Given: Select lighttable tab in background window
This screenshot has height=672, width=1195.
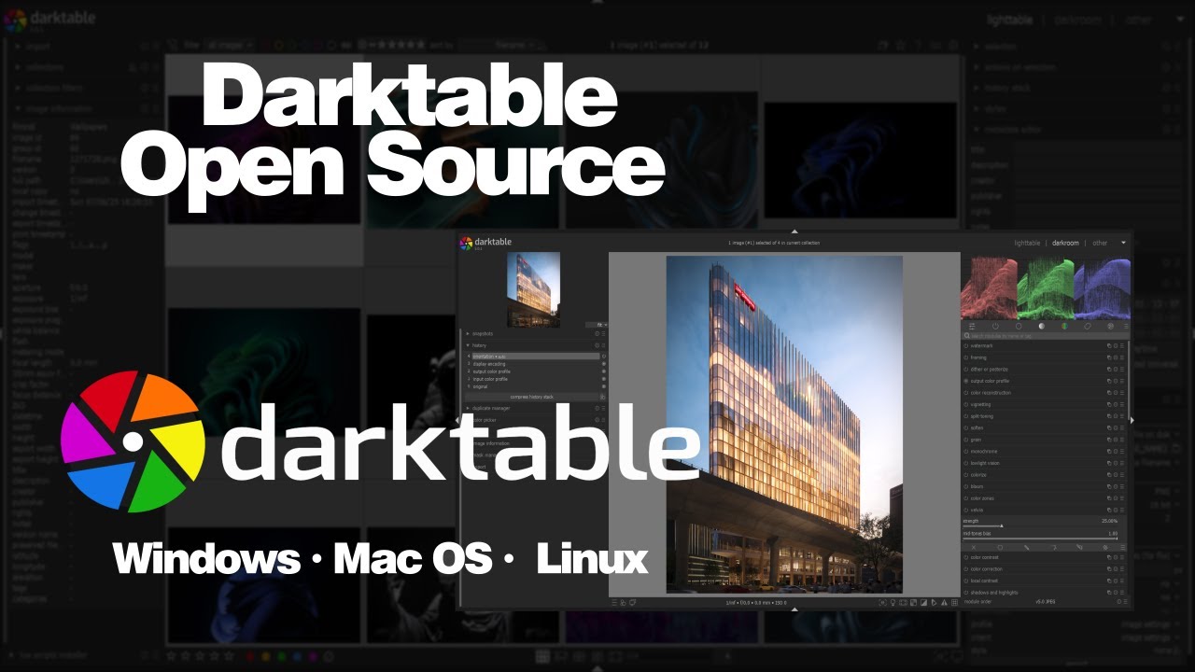Looking at the screenshot, I should click(x=1011, y=19).
